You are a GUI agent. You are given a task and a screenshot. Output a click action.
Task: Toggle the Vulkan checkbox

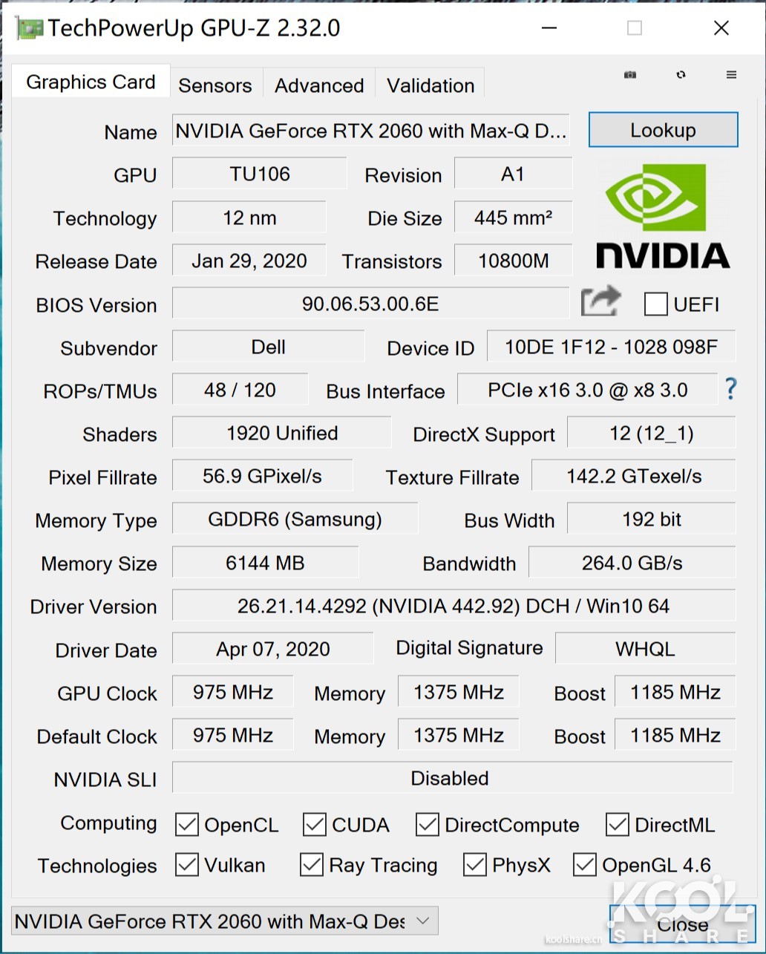tap(188, 864)
